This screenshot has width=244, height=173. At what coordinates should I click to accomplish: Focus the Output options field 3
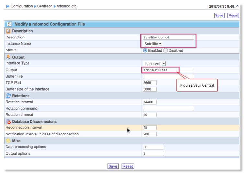(x=153, y=153)
